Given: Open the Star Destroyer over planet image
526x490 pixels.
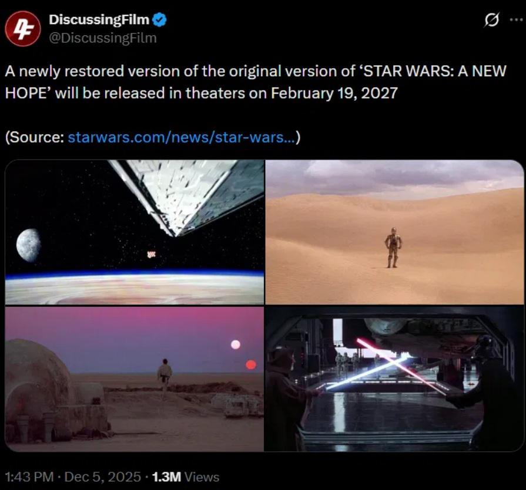Looking at the screenshot, I should point(135,232).
